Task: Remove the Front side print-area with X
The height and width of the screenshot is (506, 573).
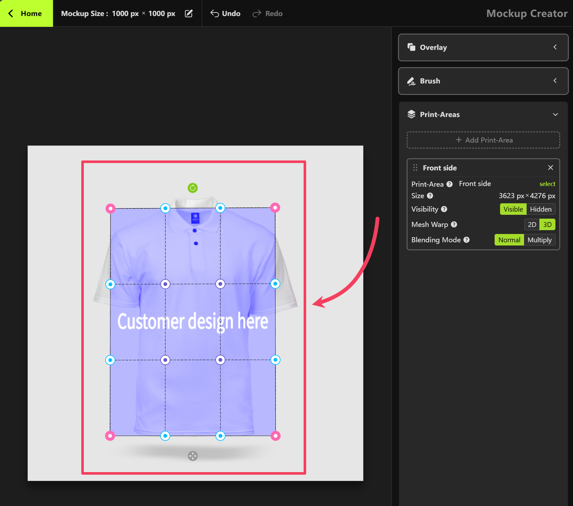Action: 551,167
